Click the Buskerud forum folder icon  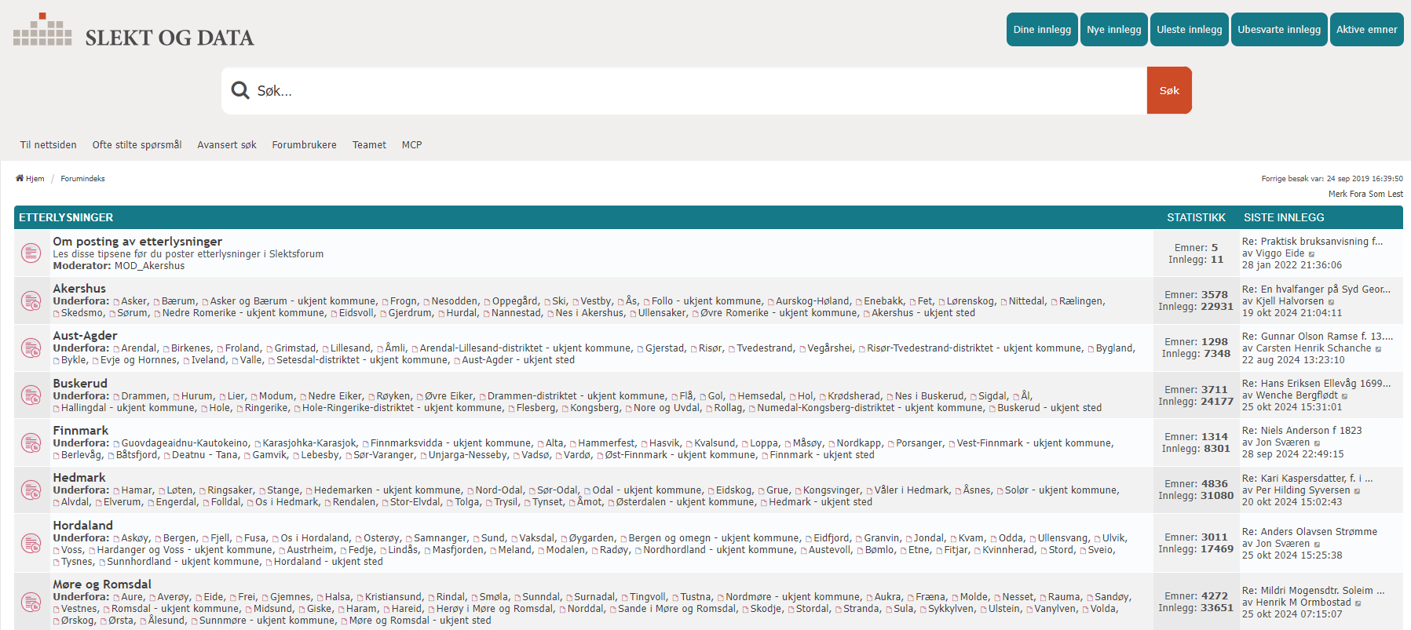click(31, 395)
